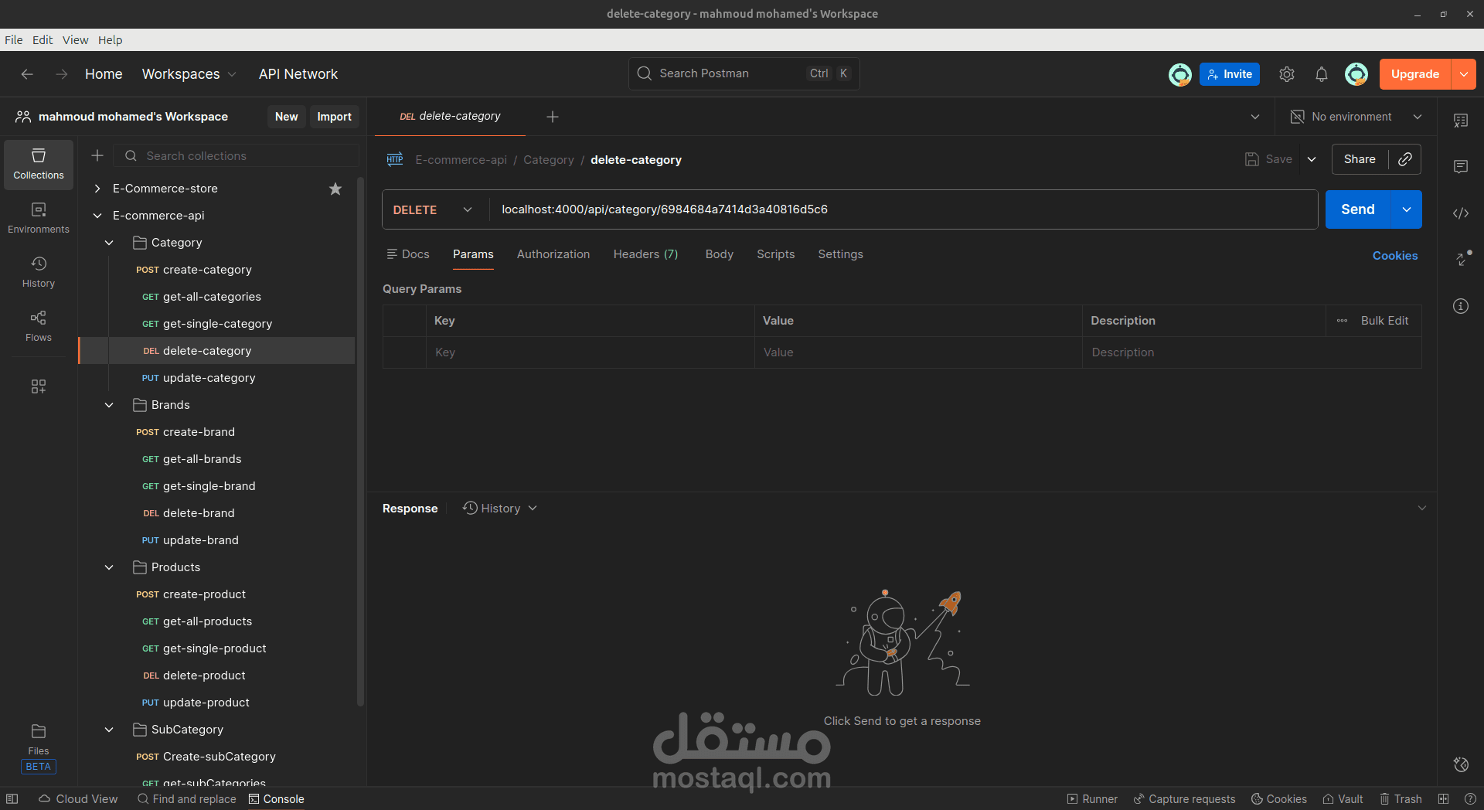Open the Environments panel
Viewport: 1484px width, 810px height.
coord(38,217)
